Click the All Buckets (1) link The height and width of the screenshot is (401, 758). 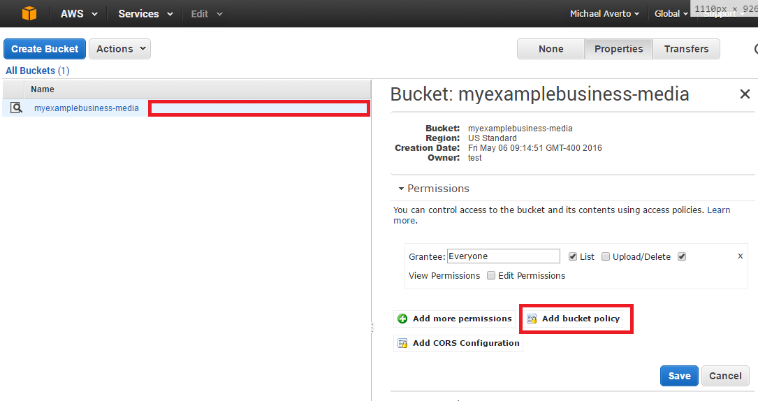click(x=38, y=71)
